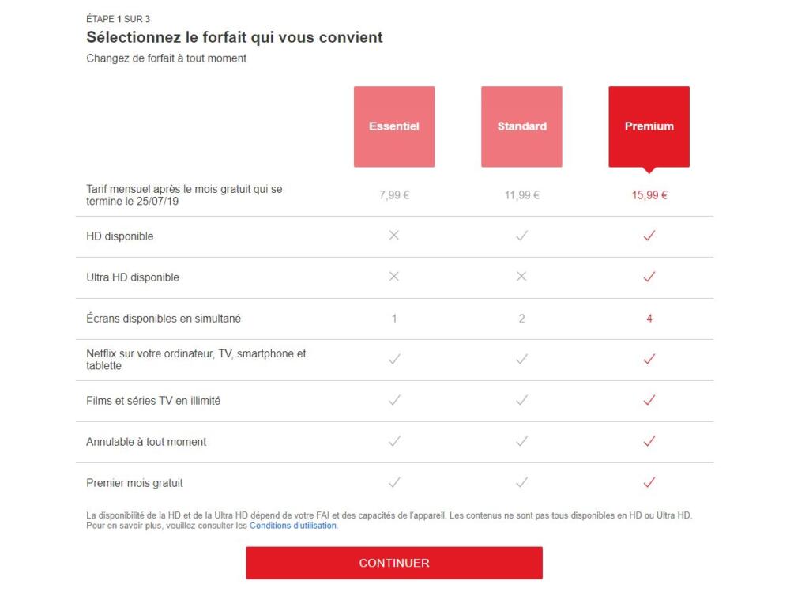
Task: Click the X mark under Essentiel for HD disponible
Action: tap(393, 236)
